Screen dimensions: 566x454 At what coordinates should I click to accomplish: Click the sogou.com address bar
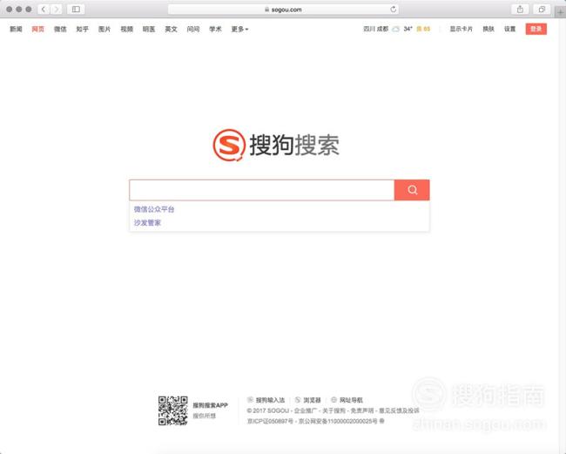click(283, 10)
